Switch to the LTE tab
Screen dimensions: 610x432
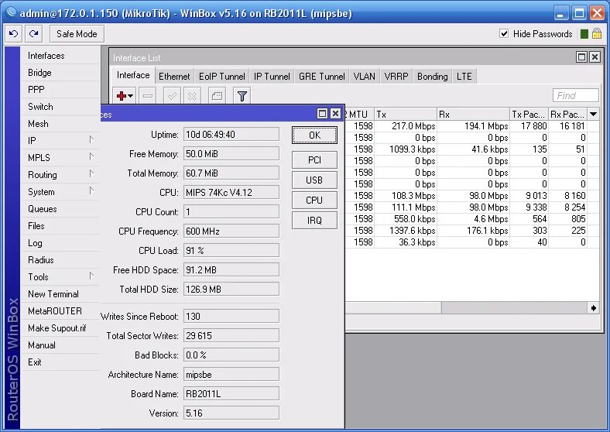coord(464,77)
